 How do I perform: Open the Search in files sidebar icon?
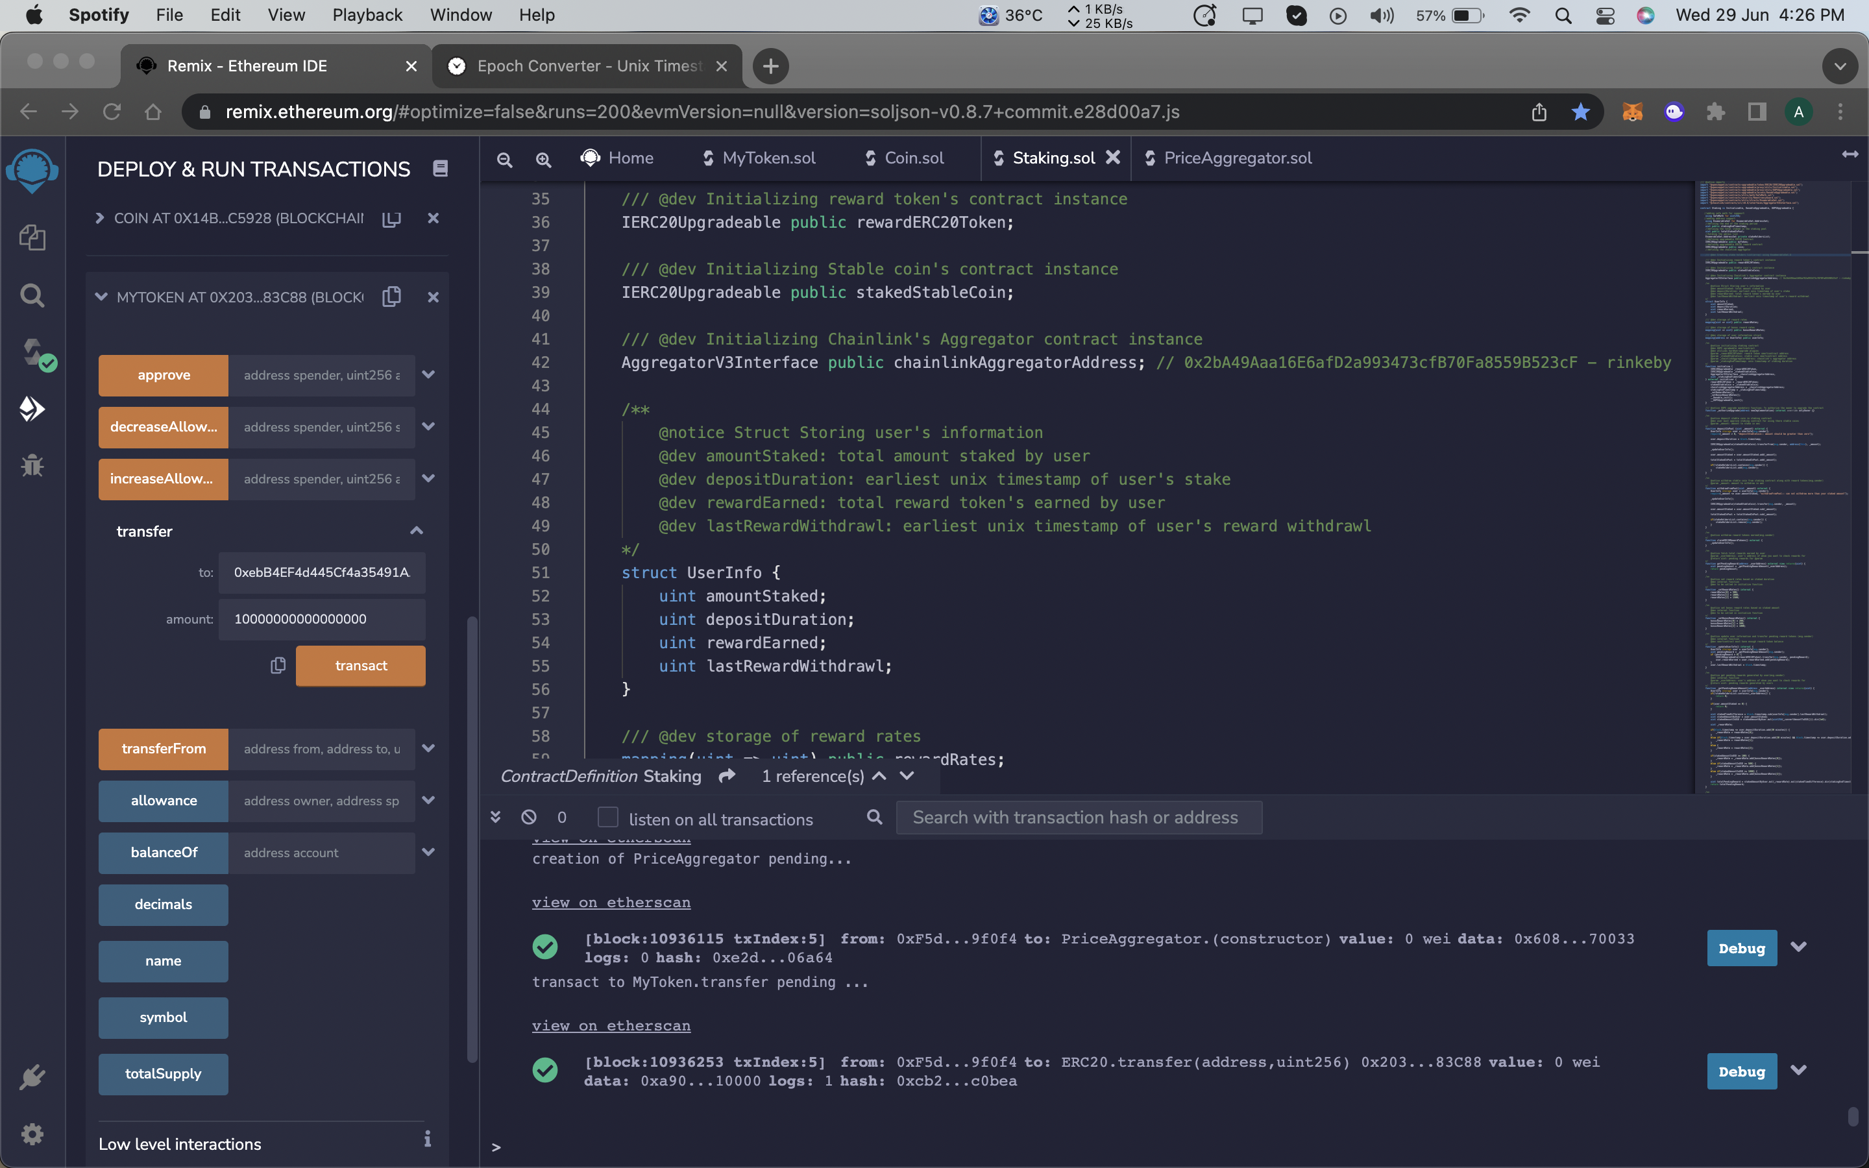coord(32,295)
